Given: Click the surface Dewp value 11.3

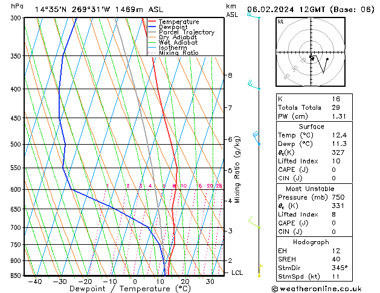Looking at the screenshot, I should click(x=340, y=143).
